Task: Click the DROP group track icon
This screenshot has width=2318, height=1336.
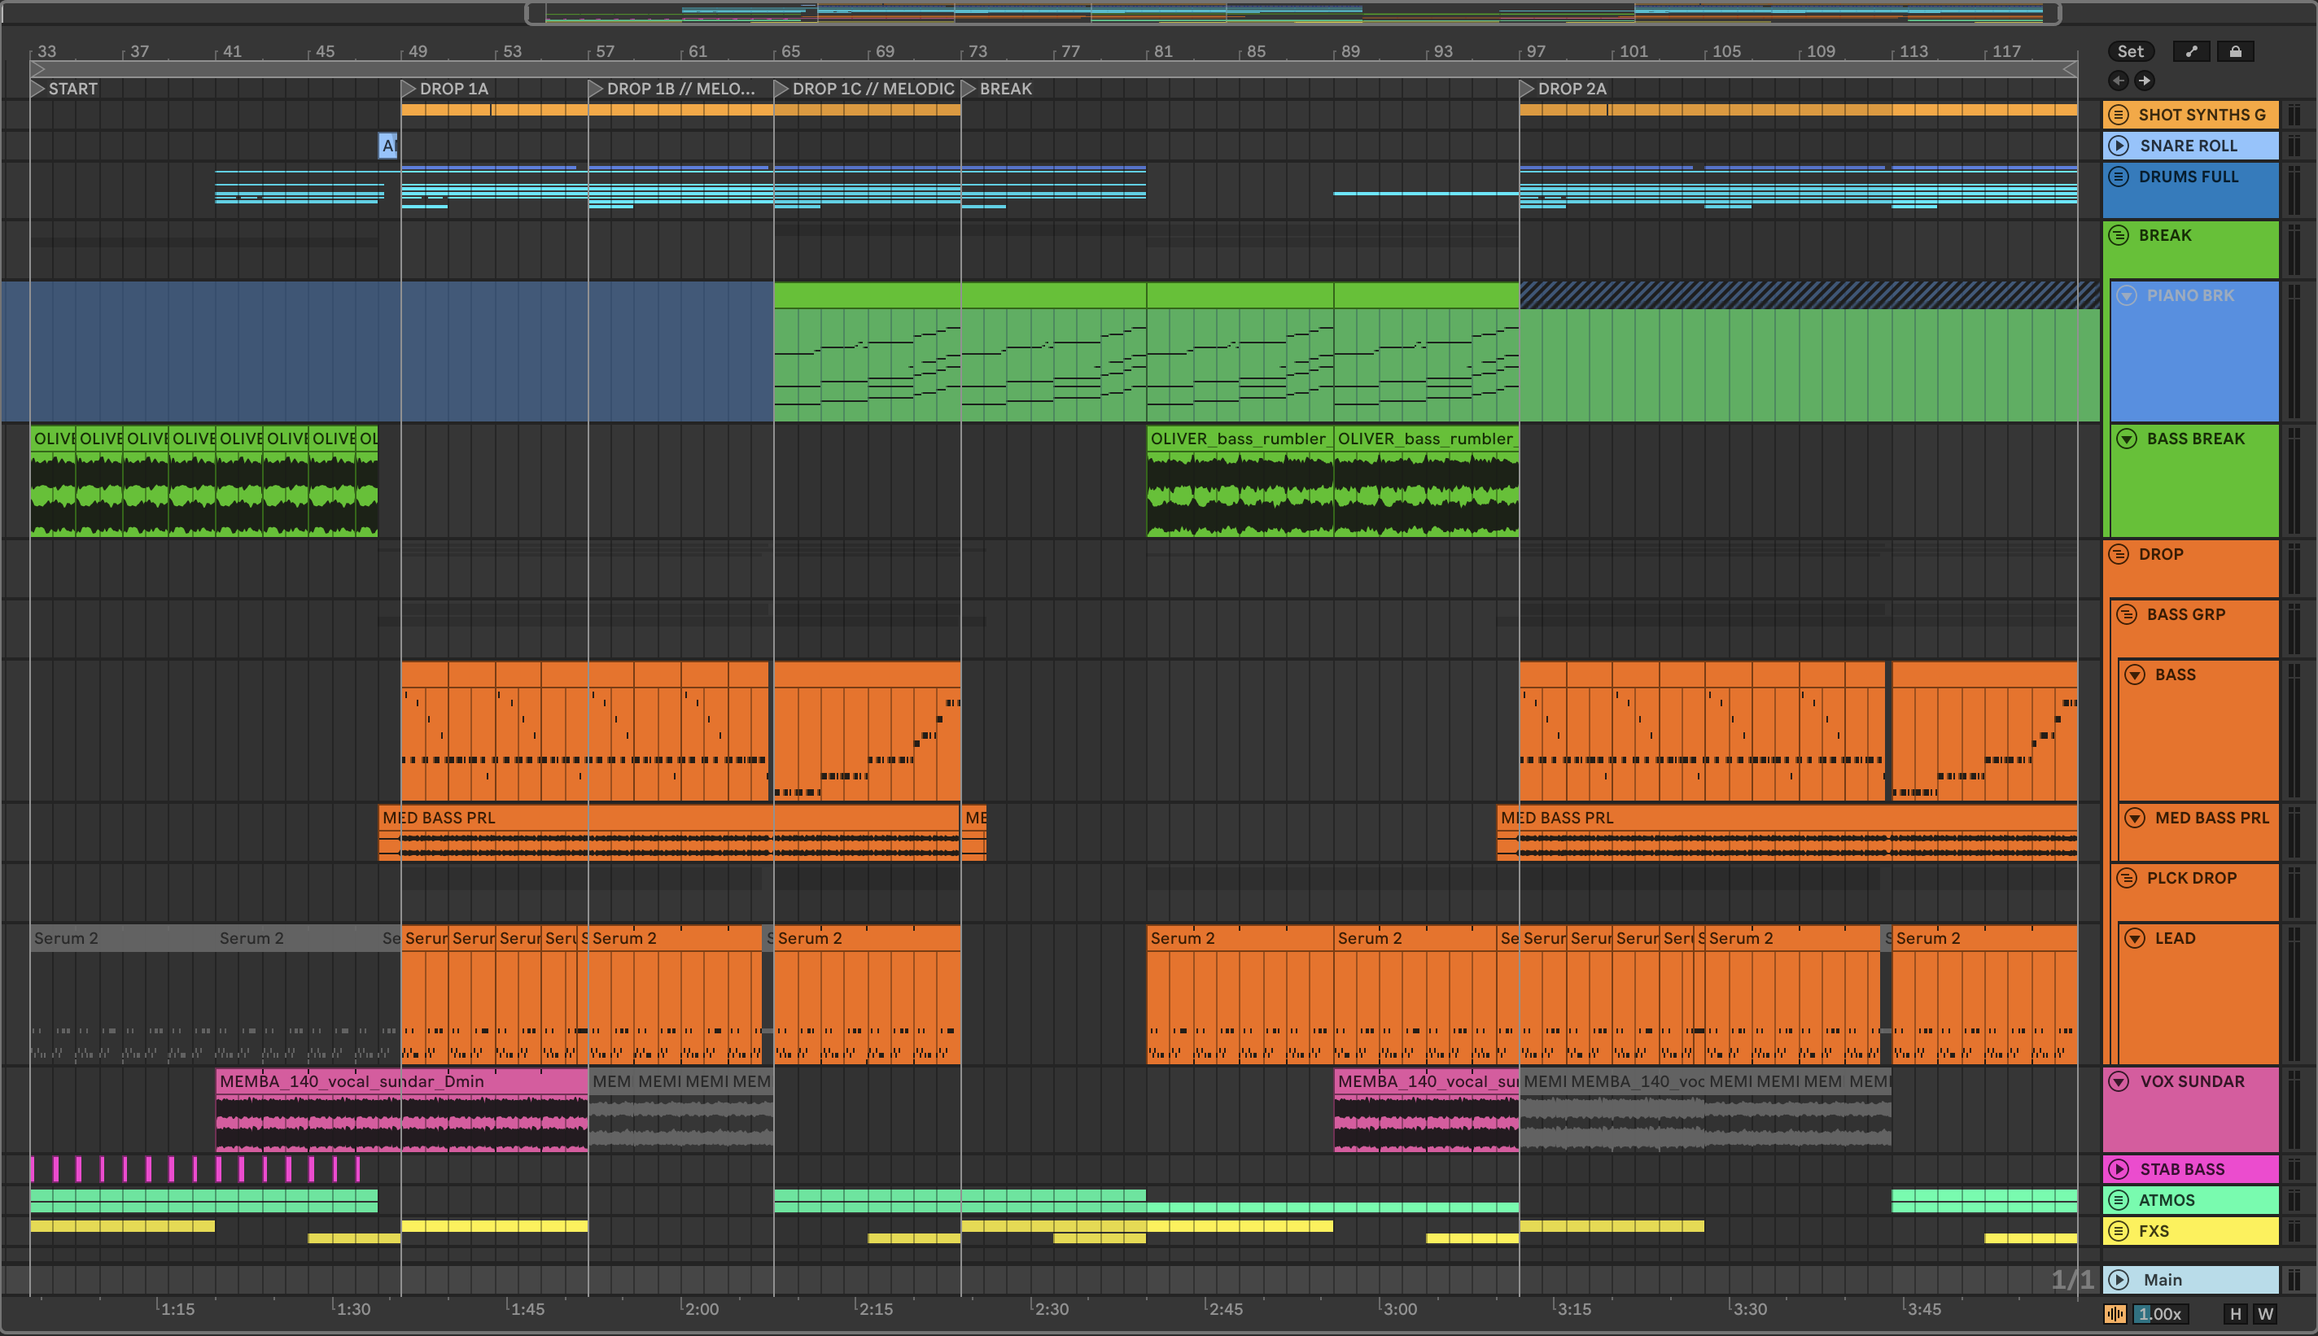Action: (2119, 554)
